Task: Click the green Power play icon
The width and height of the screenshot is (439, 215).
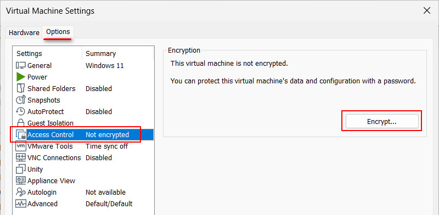Action: coord(21,77)
